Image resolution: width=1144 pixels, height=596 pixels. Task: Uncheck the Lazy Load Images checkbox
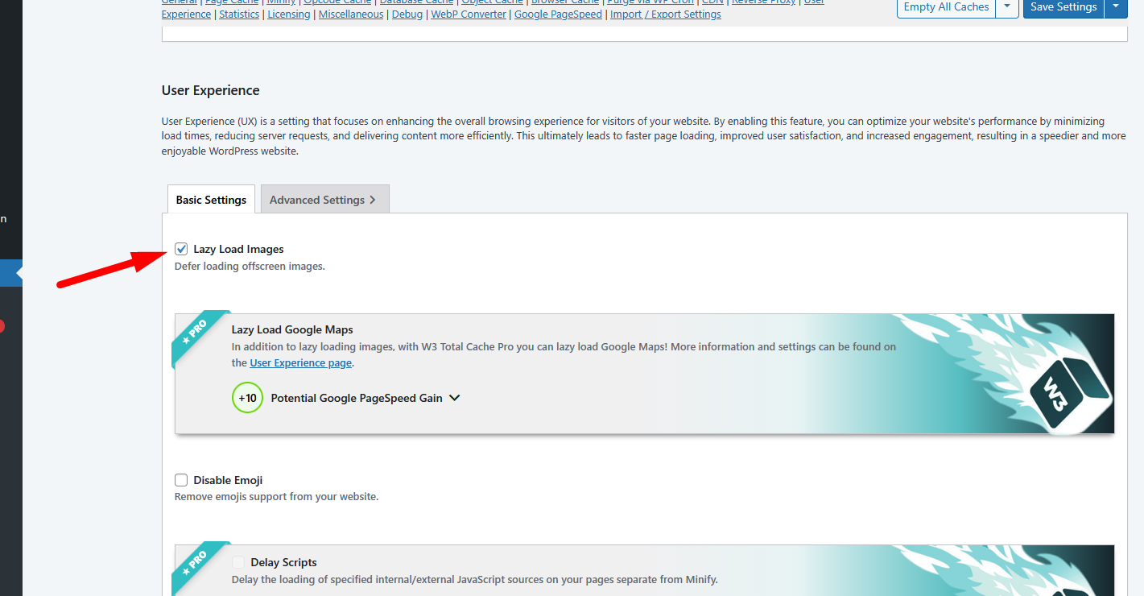click(181, 249)
